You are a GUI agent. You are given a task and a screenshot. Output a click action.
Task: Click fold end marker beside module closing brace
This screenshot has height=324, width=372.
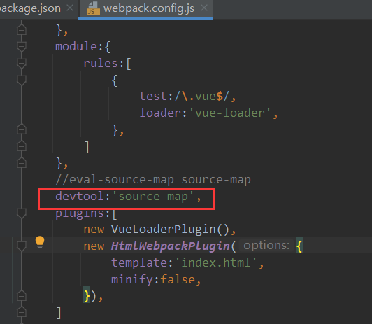click(22, 163)
